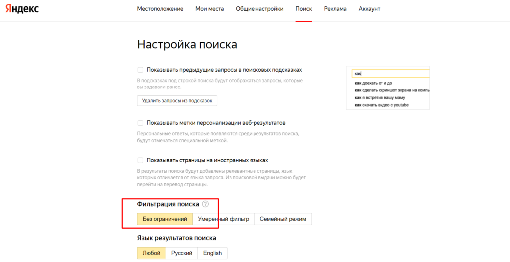Set results language to English
The image size is (510, 262).
[212, 253]
